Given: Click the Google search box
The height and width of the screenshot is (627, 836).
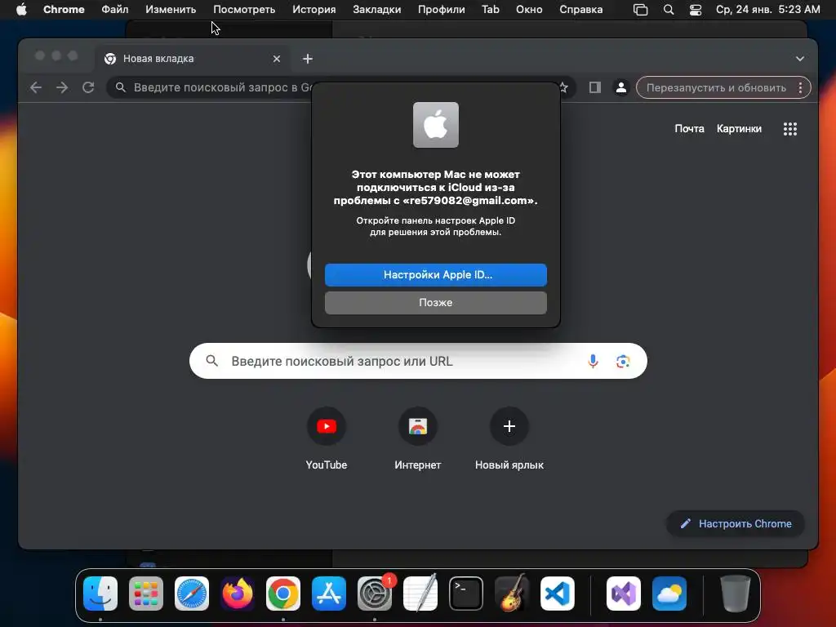Looking at the screenshot, I should [x=418, y=362].
